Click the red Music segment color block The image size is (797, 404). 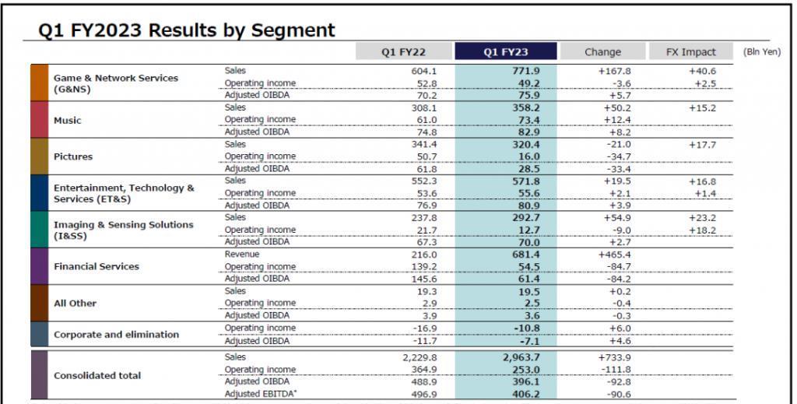tap(40, 120)
